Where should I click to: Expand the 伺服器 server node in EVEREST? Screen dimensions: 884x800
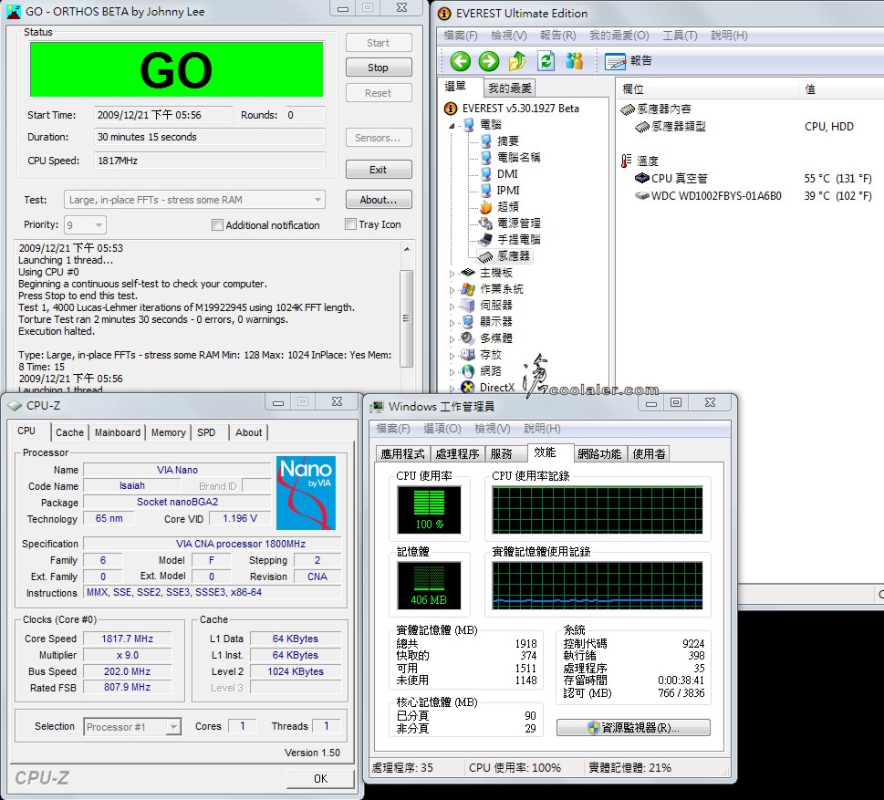452,306
